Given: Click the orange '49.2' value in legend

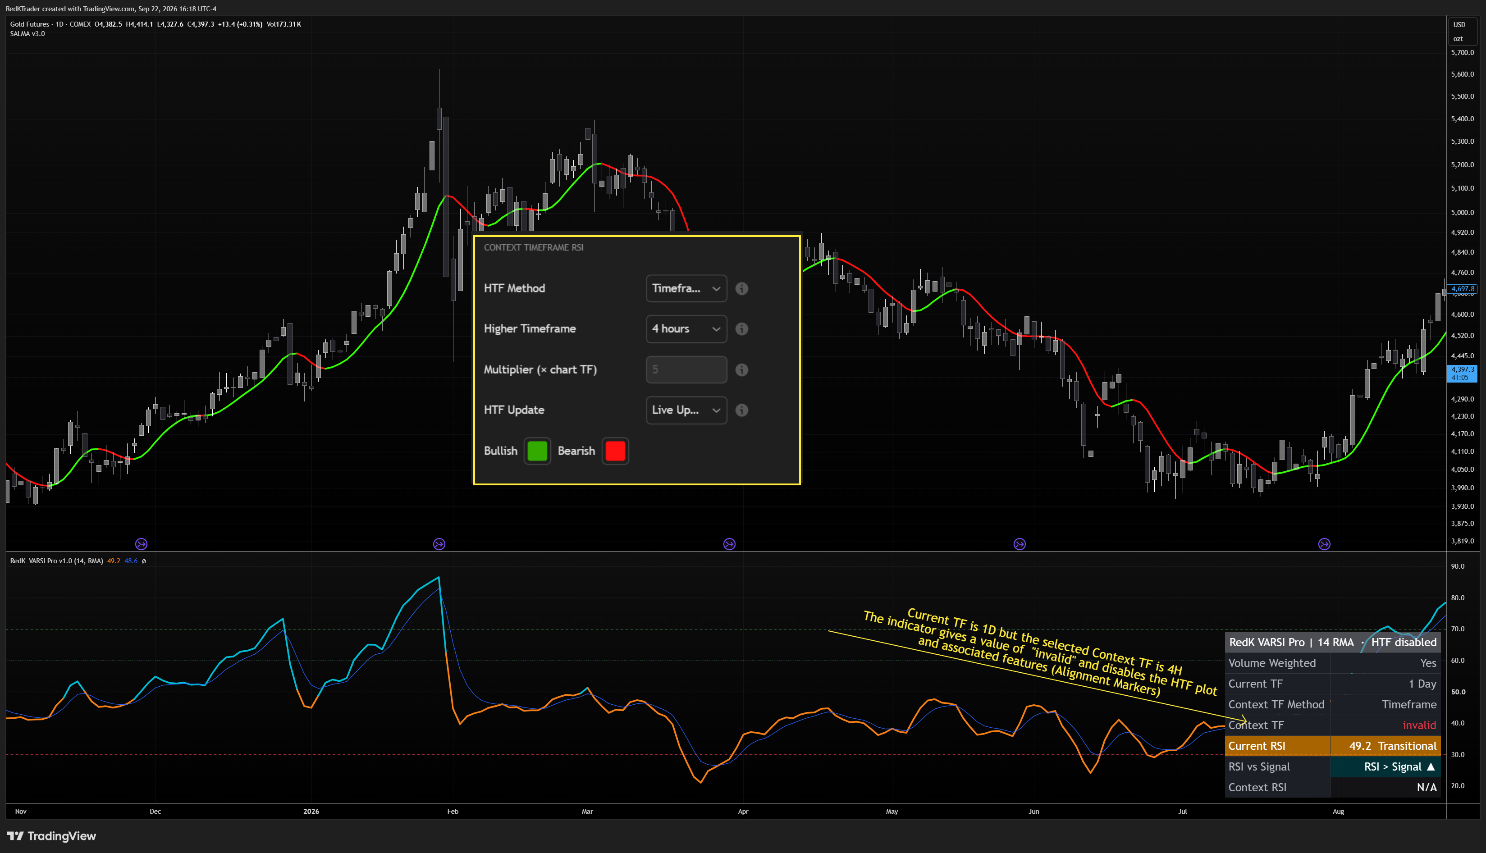Looking at the screenshot, I should click(x=114, y=561).
